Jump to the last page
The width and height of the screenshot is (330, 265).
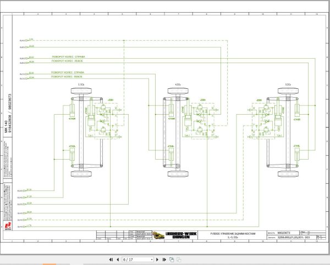[x=164, y=260]
